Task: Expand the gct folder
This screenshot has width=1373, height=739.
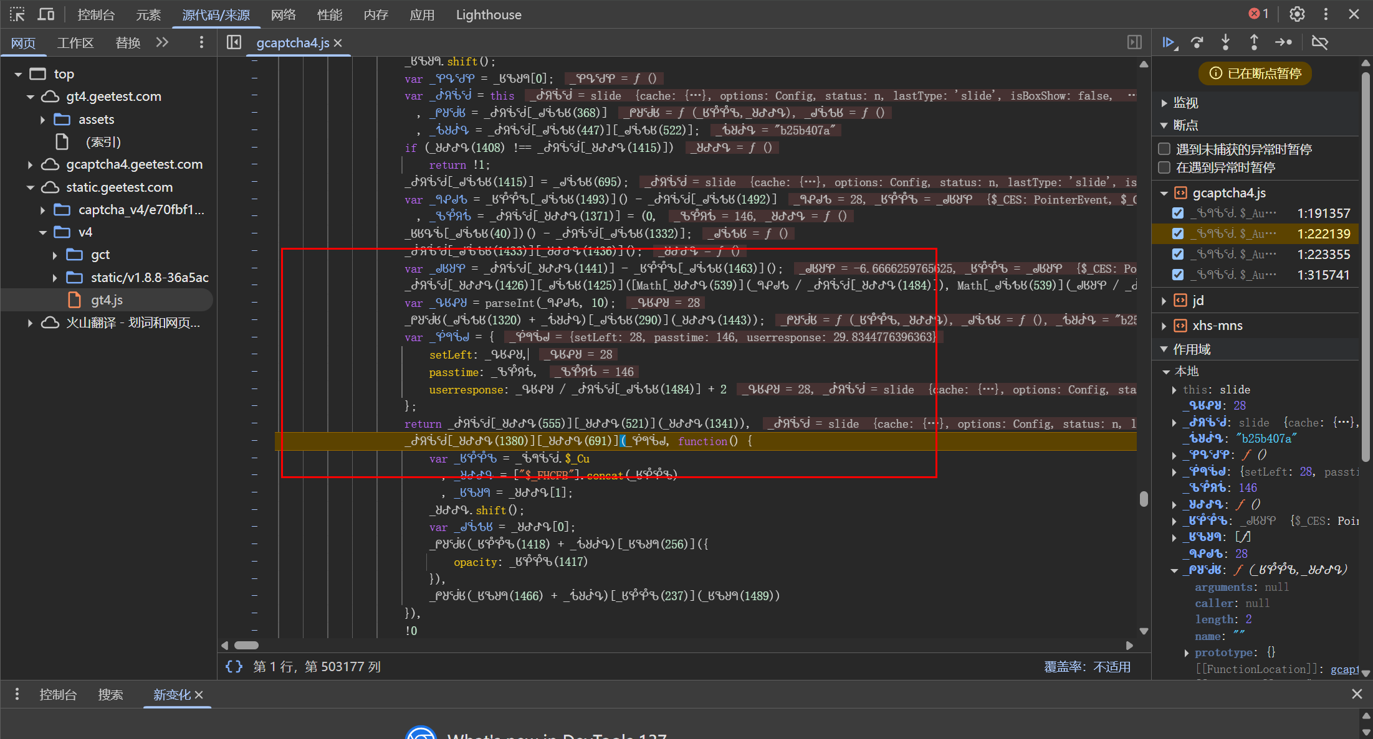Action: coord(55,255)
